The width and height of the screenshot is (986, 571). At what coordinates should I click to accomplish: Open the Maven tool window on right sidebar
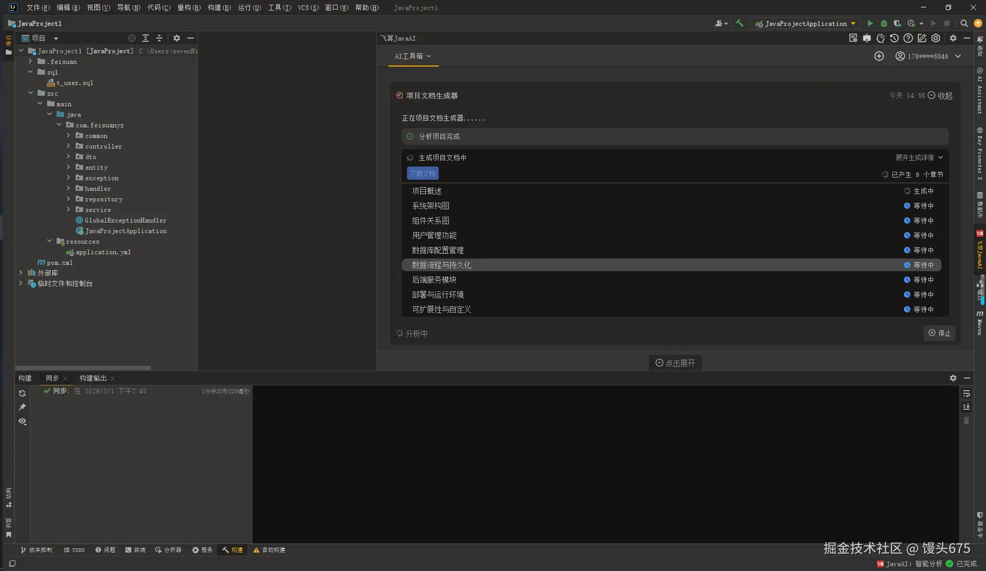tap(980, 316)
